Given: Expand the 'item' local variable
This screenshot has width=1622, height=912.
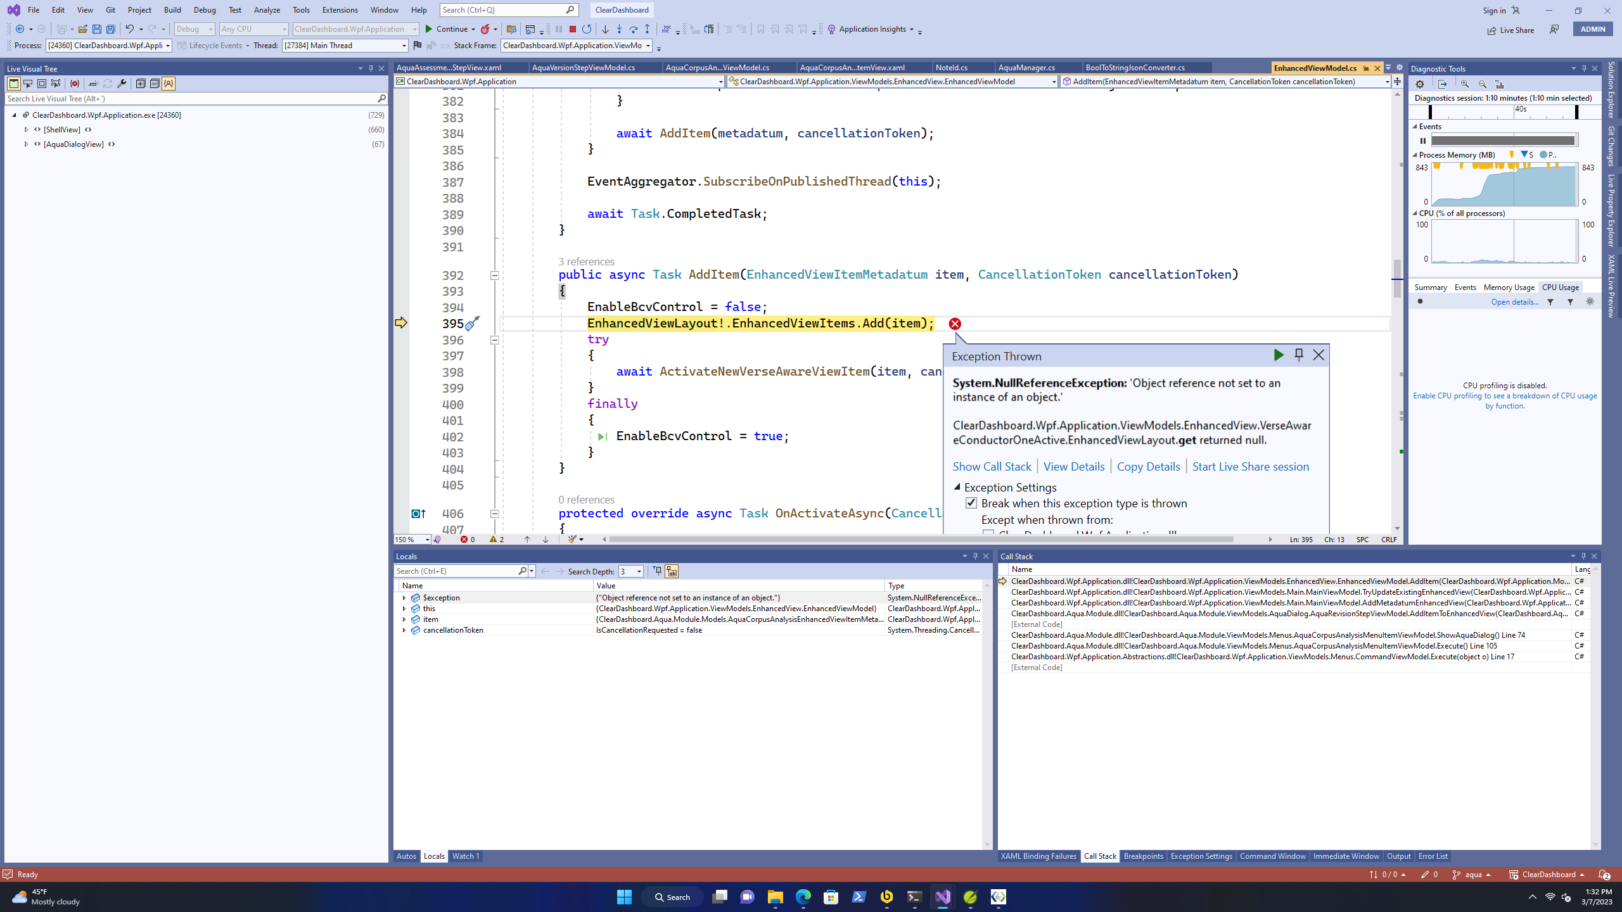Looking at the screenshot, I should coord(404,619).
